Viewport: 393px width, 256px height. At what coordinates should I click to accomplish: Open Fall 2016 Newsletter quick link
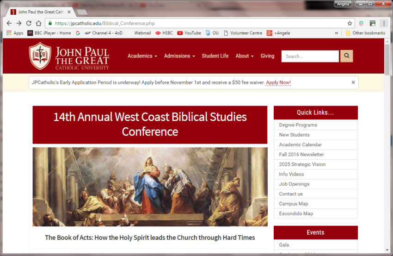(x=315, y=154)
